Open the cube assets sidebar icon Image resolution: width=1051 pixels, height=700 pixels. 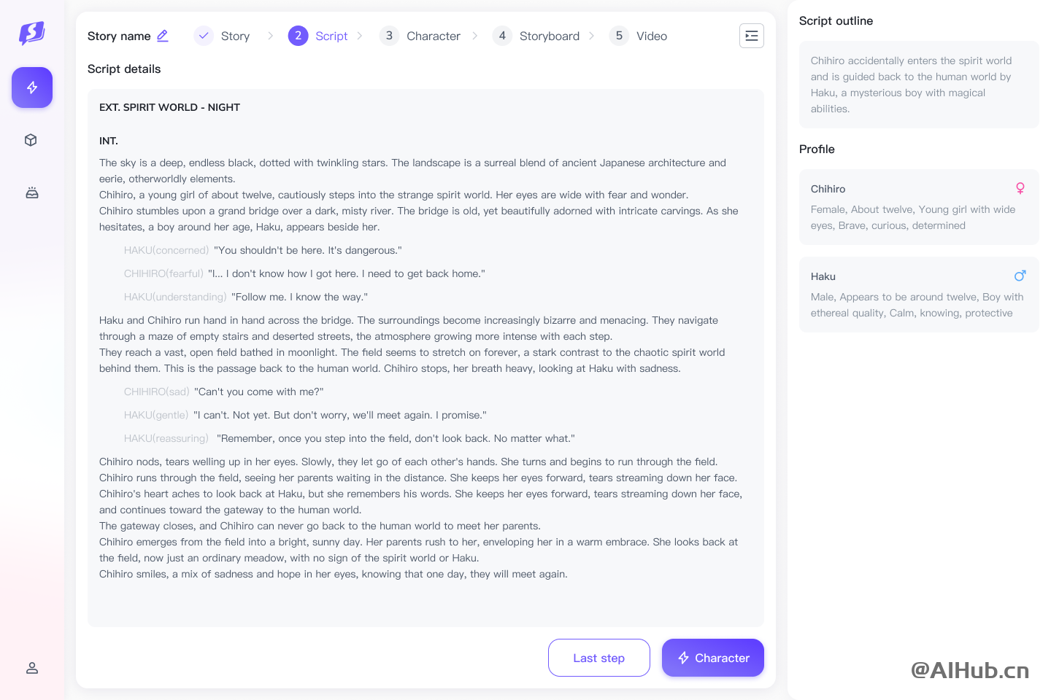(31, 140)
